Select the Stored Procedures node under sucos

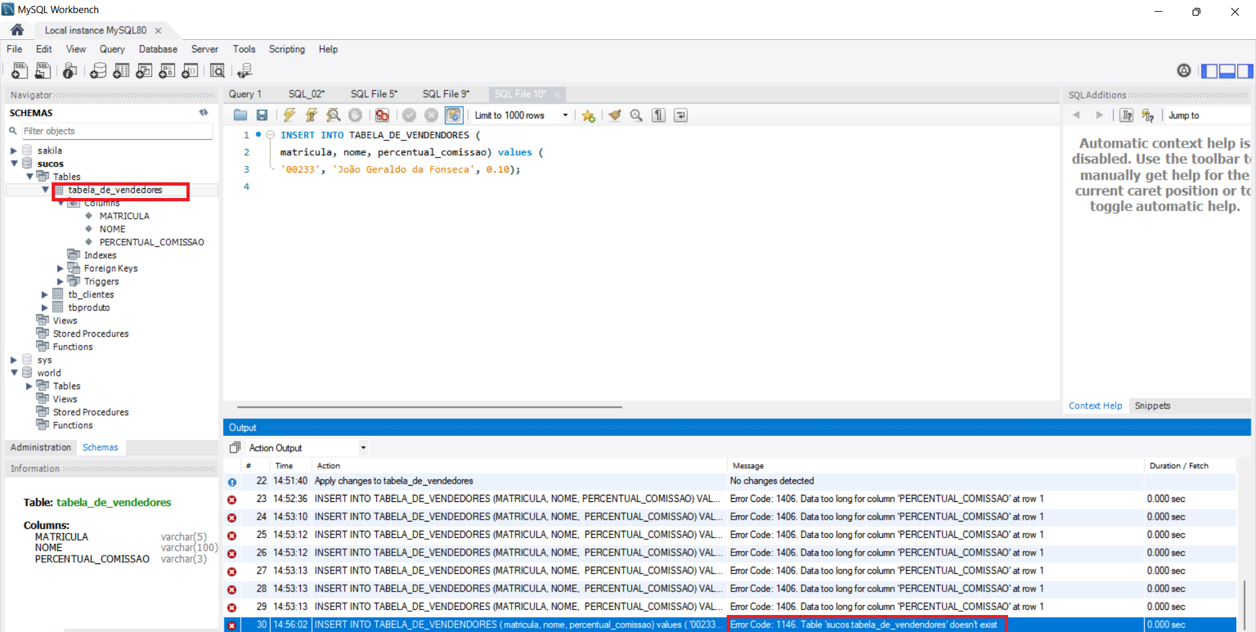pos(90,333)
